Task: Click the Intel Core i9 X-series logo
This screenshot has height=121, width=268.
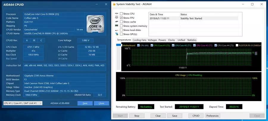Action: coord(95,24)
